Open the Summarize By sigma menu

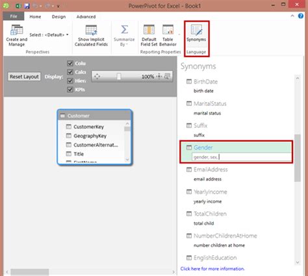[x=124, y=36]
